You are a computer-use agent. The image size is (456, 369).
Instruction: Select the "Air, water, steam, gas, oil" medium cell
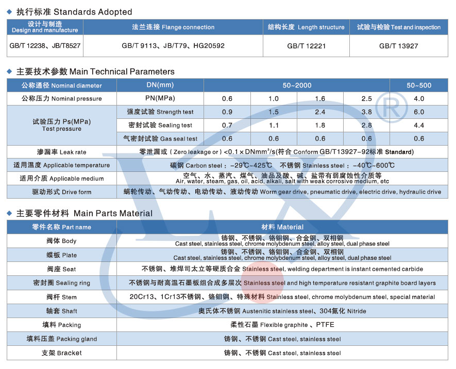[x=282, y=179]
